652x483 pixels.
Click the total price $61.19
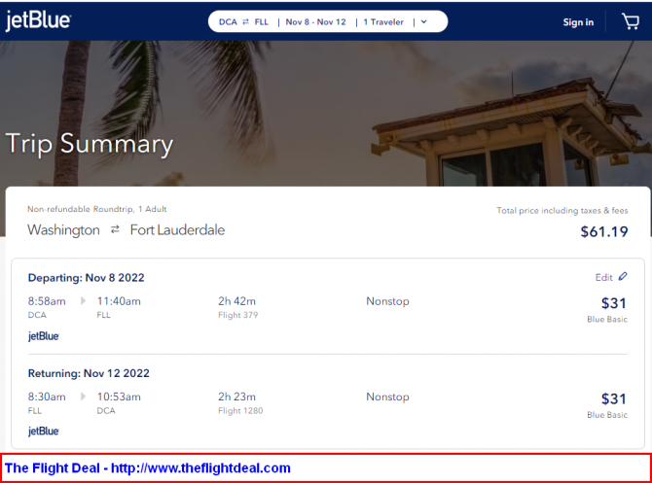tap(604, 231)
